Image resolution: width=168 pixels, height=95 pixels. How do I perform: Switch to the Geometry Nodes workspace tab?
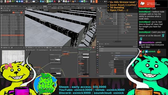[67, 6]
